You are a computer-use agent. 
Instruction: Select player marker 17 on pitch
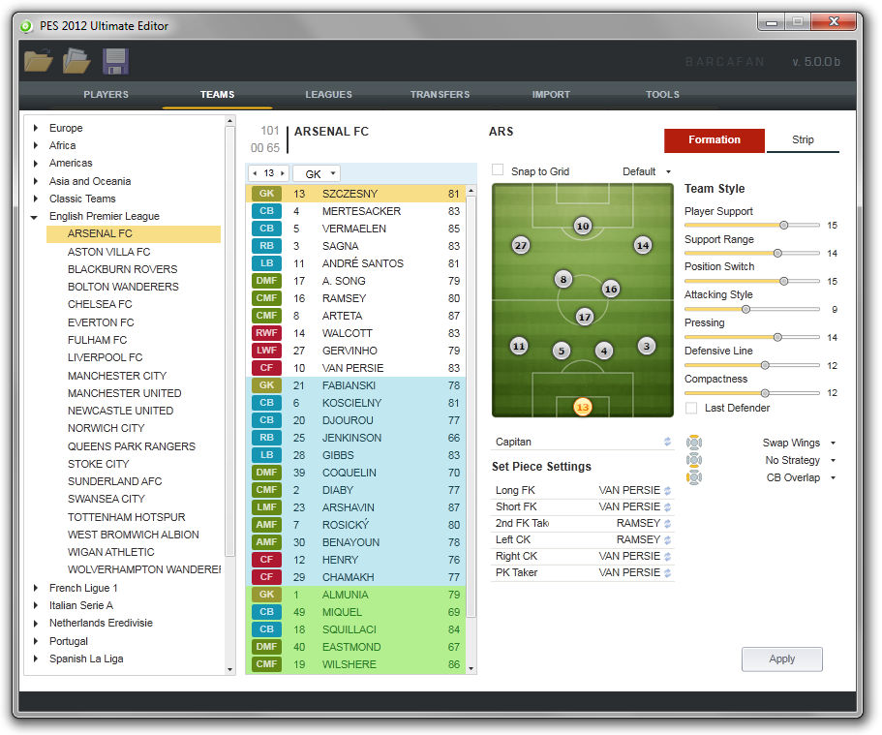click(x=585, y=317)
